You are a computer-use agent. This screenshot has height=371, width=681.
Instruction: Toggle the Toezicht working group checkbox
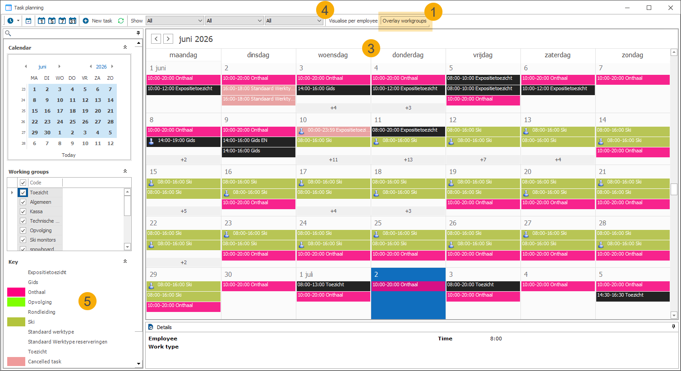[23, 192]
